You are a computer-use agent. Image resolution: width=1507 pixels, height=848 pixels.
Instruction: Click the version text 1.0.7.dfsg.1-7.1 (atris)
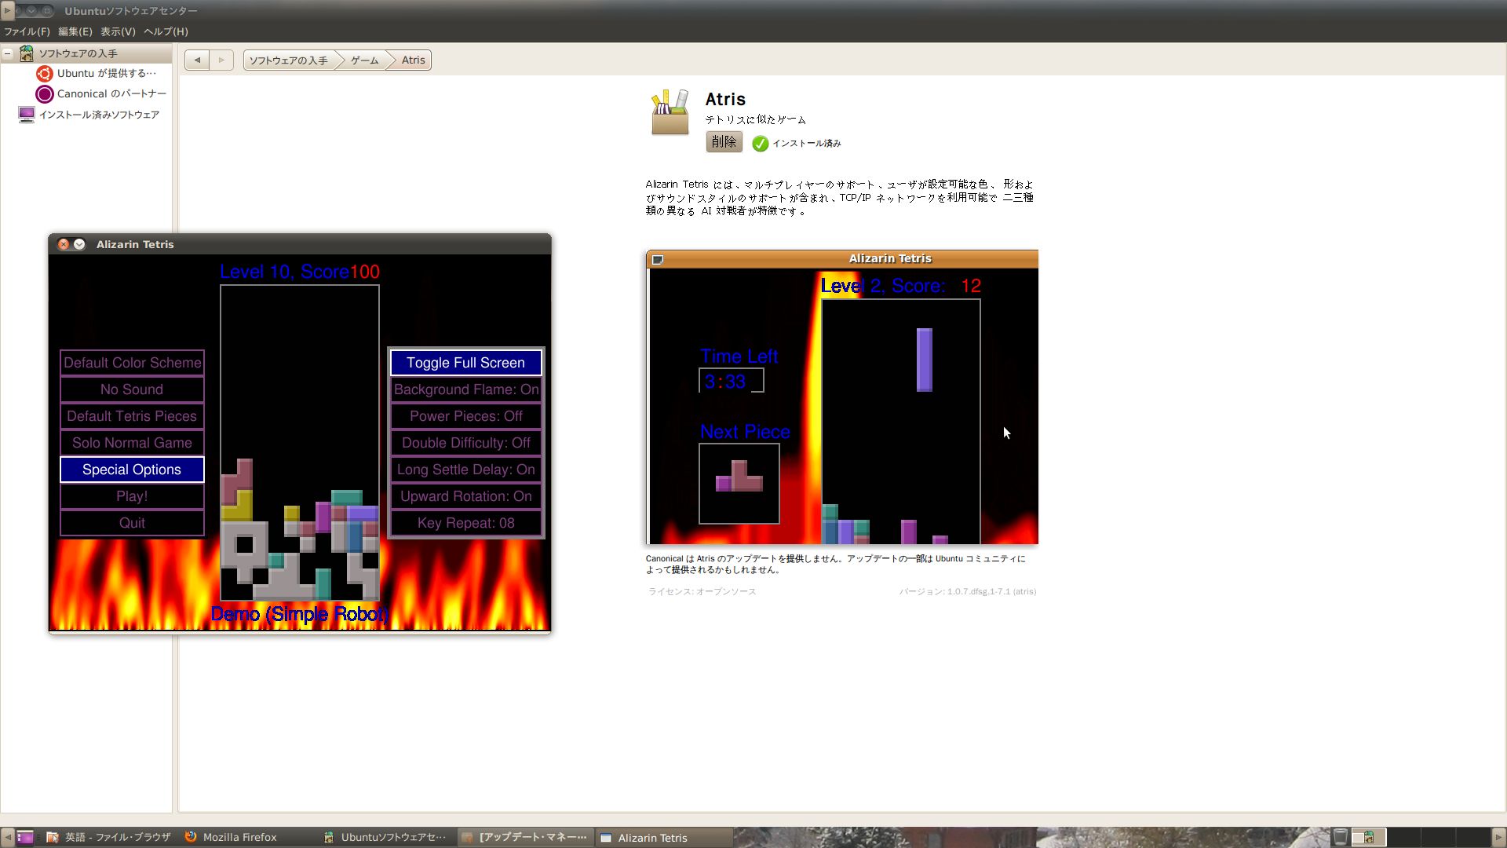(x=968, y=592)
